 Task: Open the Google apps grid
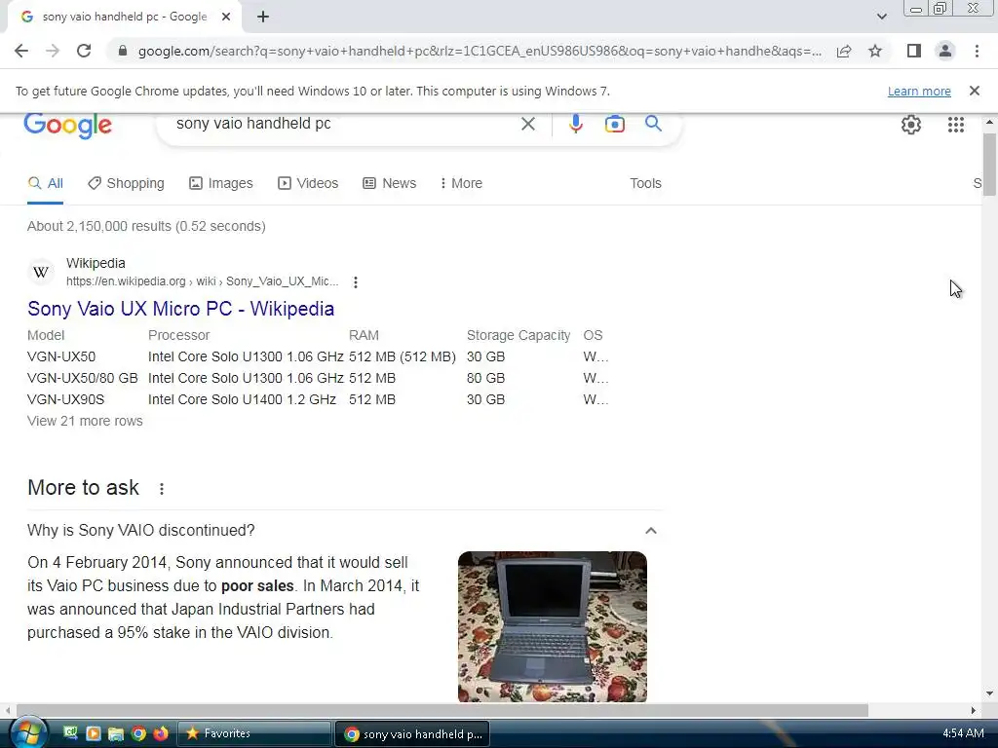pyautogui.click(x=956, y=125)
